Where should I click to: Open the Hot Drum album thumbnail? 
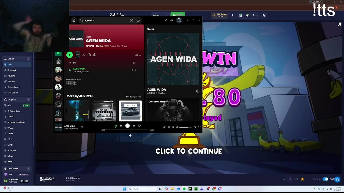click(130, 111)
